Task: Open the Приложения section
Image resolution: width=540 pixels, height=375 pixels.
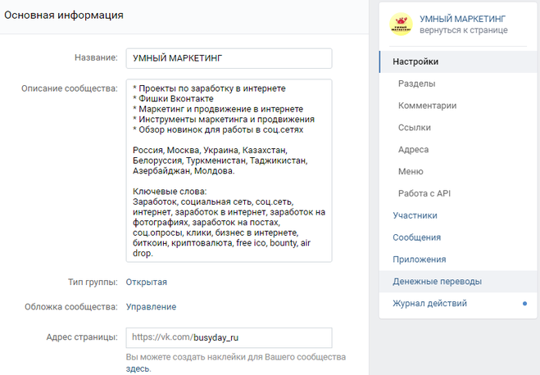Action: 419,260
